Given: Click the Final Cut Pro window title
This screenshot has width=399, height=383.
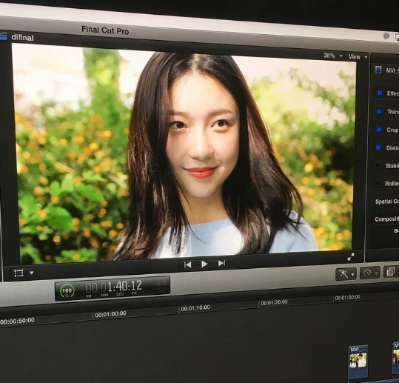Looking at the screenshot, I should [105, 30].
